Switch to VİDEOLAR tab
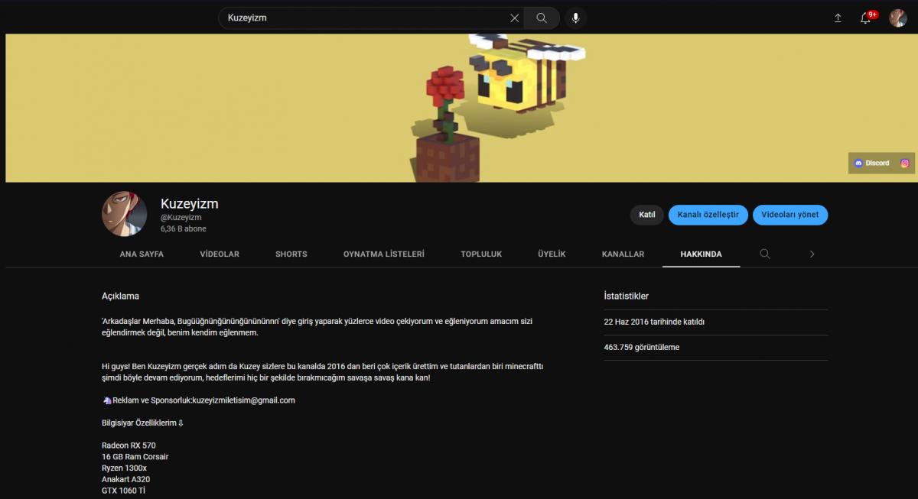Screen dimensions: 918x499 pos(220,254)
